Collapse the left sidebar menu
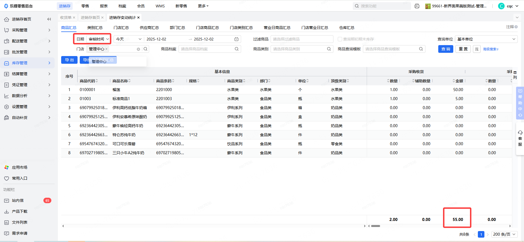 [49, 19]
